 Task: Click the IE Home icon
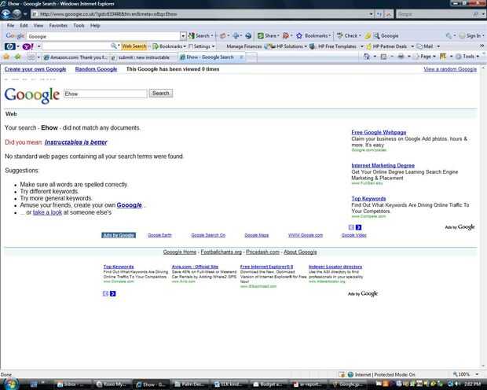click(x=367, y=57)
